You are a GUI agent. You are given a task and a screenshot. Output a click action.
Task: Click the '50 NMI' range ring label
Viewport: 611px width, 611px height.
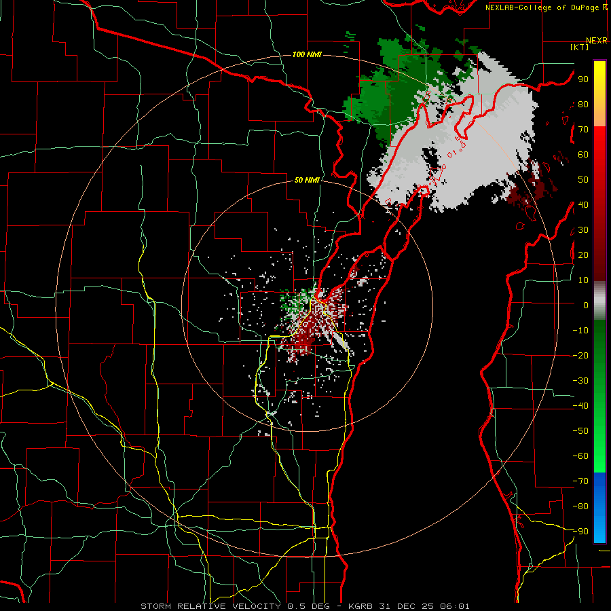click(x=307, y=180)
